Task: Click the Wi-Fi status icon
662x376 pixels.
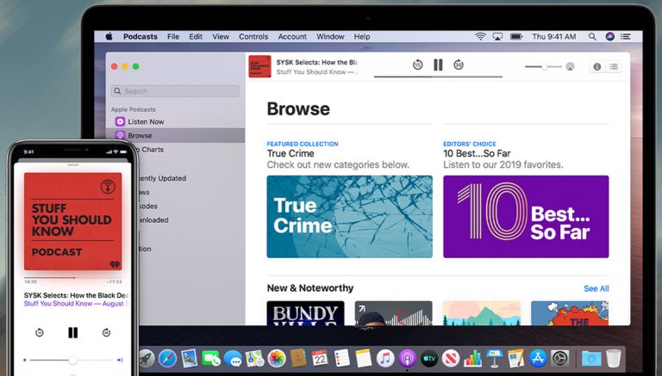Action: [480, 37]
